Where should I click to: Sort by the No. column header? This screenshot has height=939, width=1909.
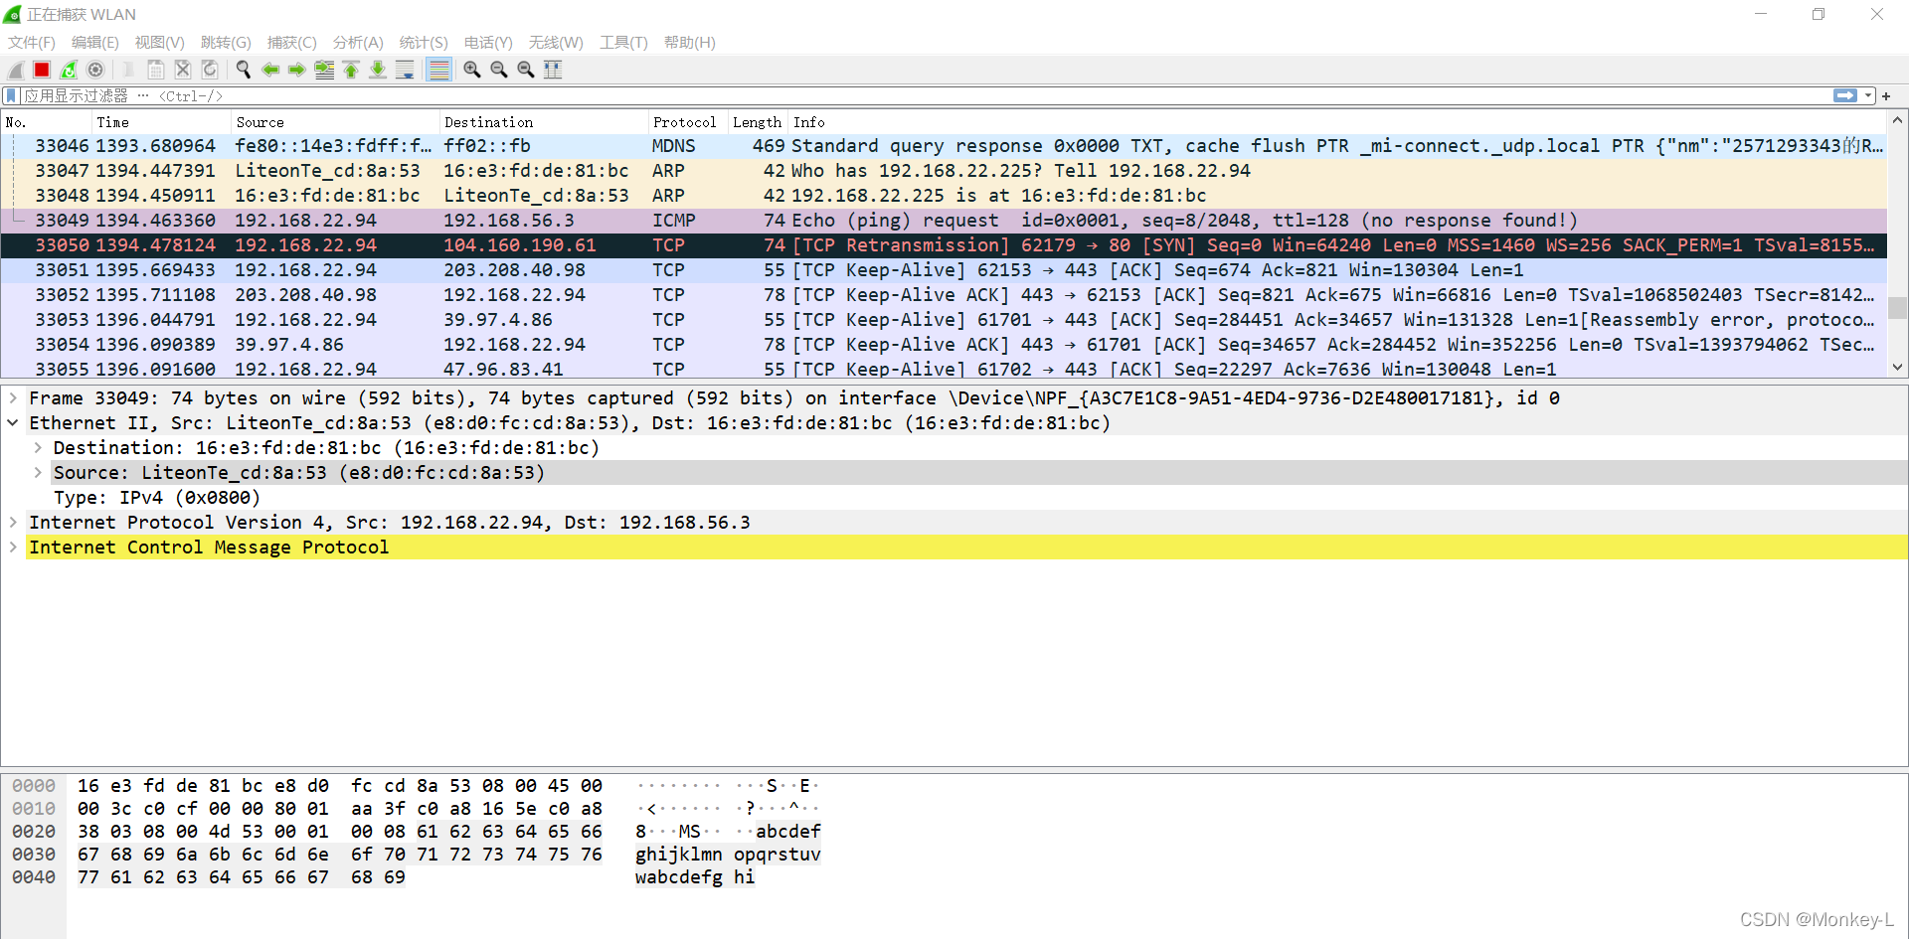tap(46, 122)
